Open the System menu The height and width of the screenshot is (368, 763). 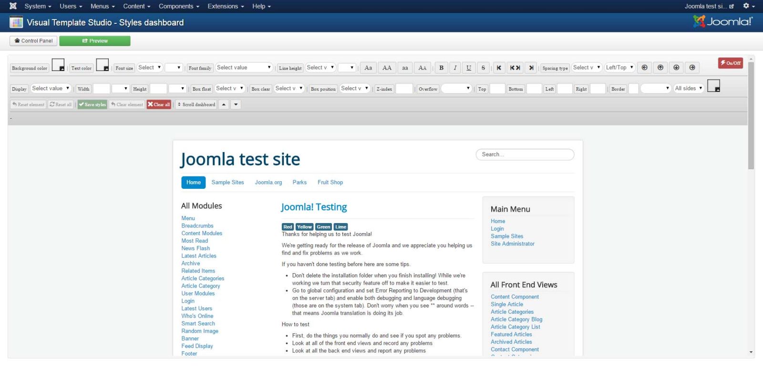click(x=38, y=6)
